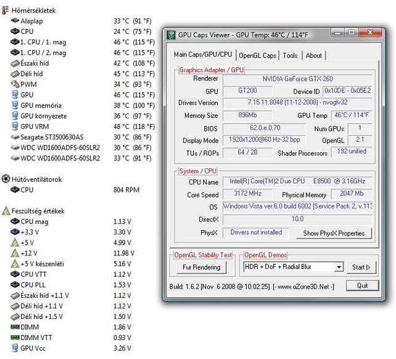
Task: Click the 'Seagate ST3500630AS' drive label
Action: (52, 137)
